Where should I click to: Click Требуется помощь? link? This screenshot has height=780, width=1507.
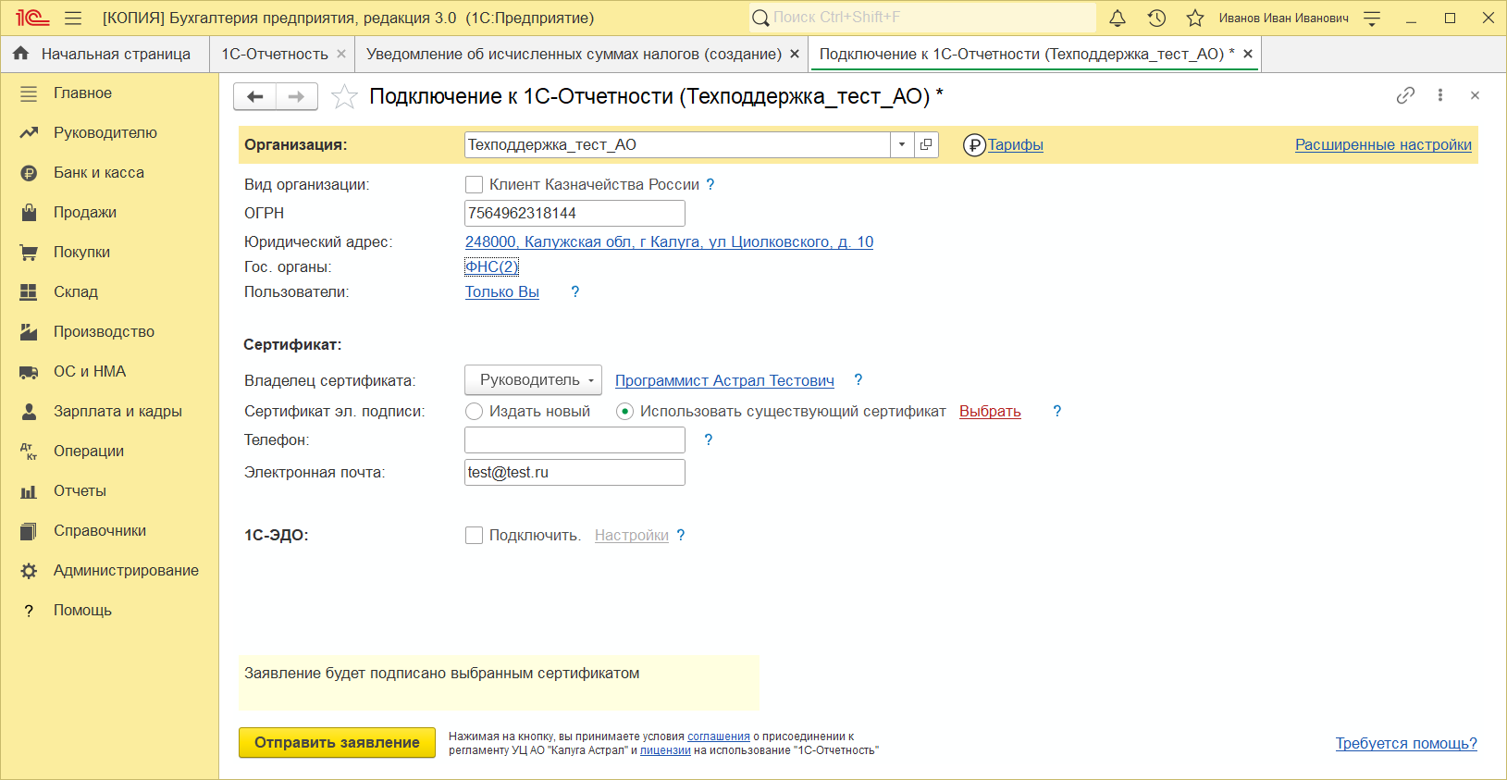pos(1406,743)
